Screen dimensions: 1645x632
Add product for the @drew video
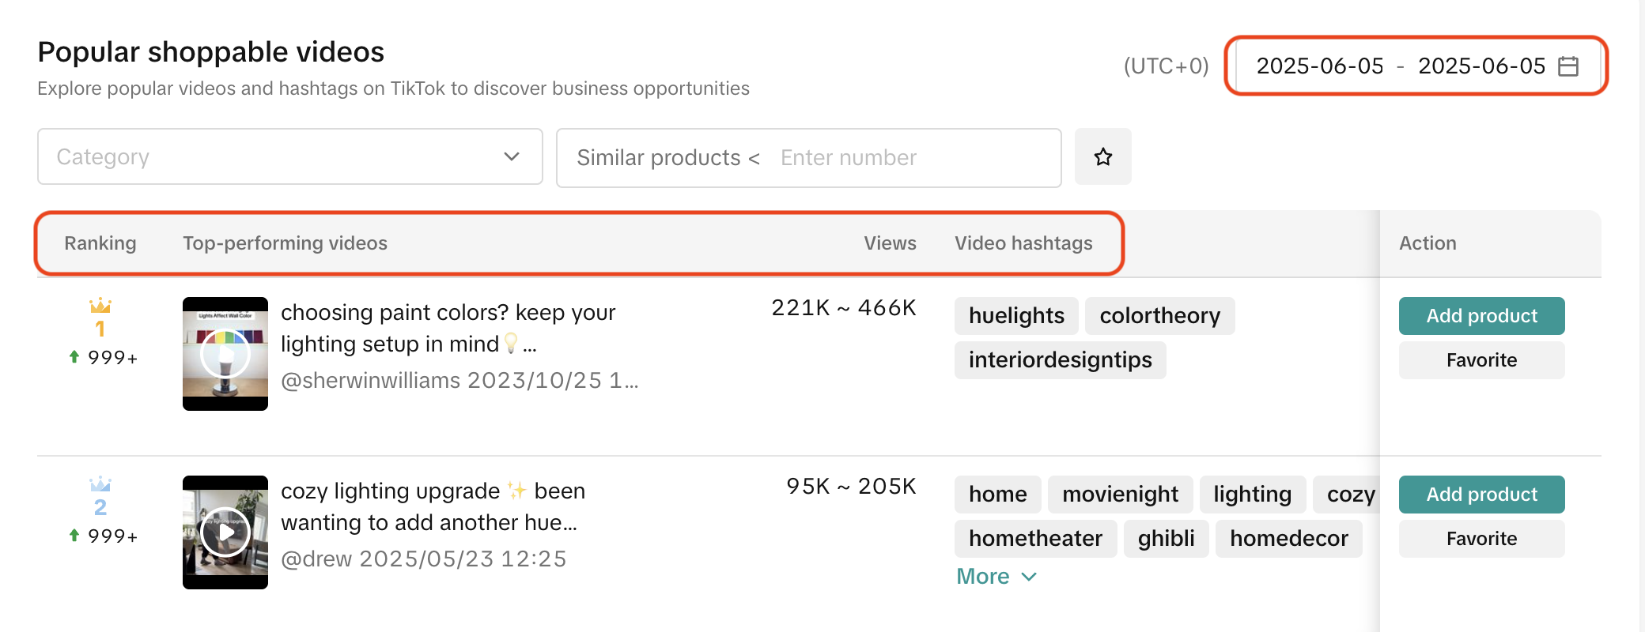(x=1481, y=495)
